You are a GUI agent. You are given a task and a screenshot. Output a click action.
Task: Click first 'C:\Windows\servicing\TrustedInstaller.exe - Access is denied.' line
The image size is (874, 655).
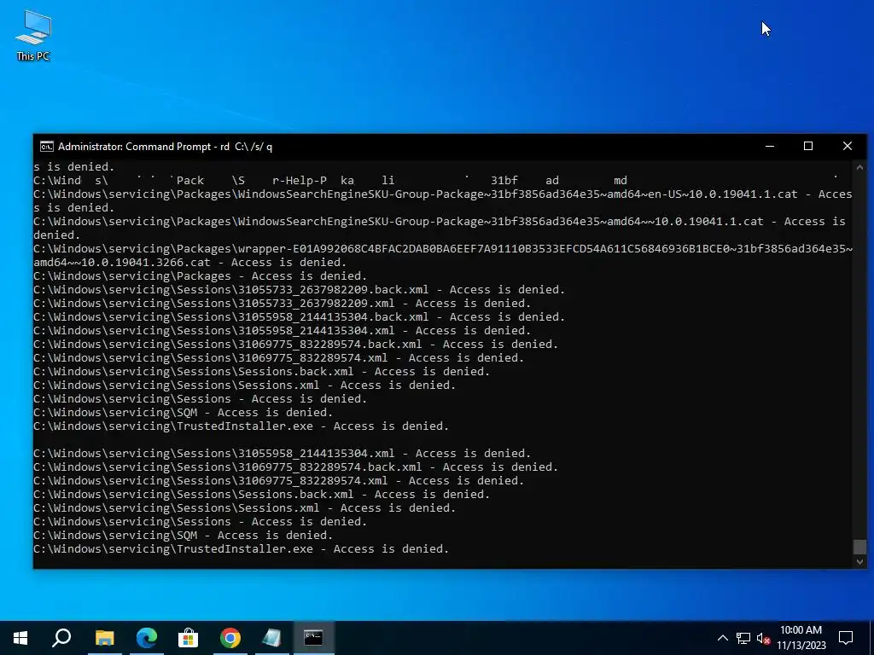[x=241, y=426]
